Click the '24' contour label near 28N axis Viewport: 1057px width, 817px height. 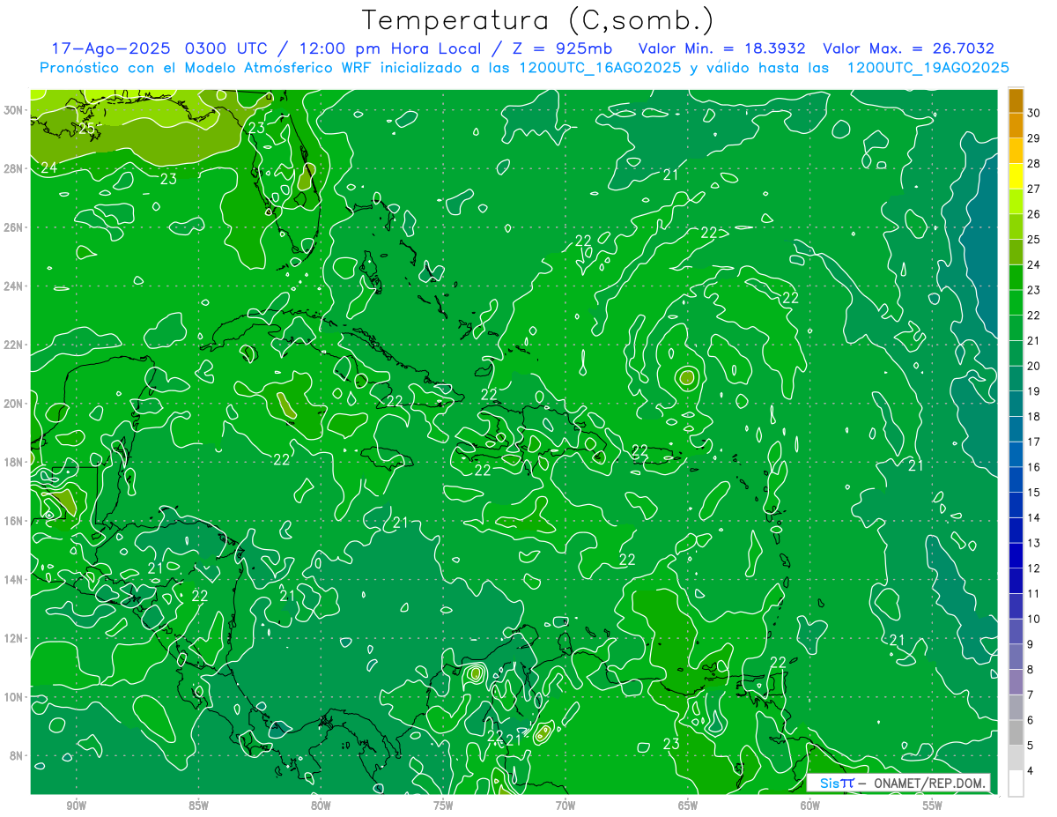[48, 167]
